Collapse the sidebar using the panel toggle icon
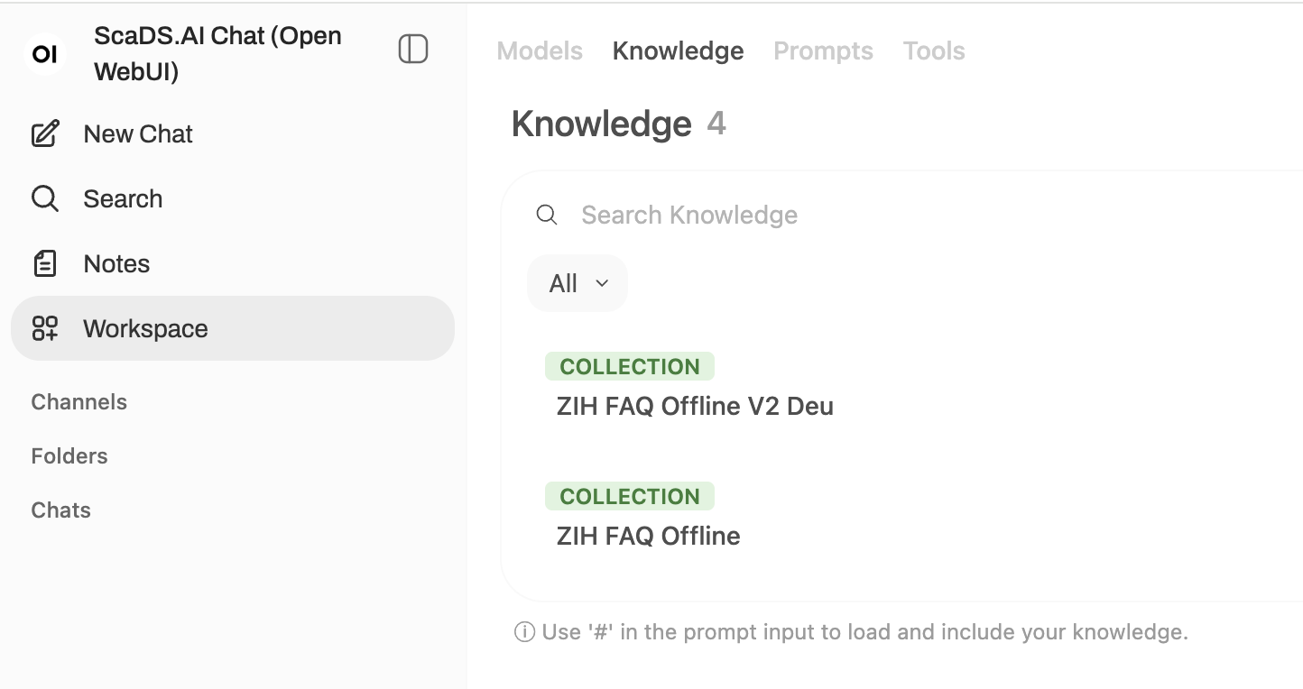 [412, 50]
